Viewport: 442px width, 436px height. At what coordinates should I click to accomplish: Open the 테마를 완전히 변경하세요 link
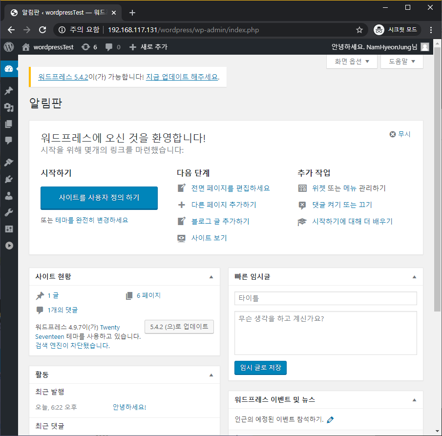(x=92, y=220)
